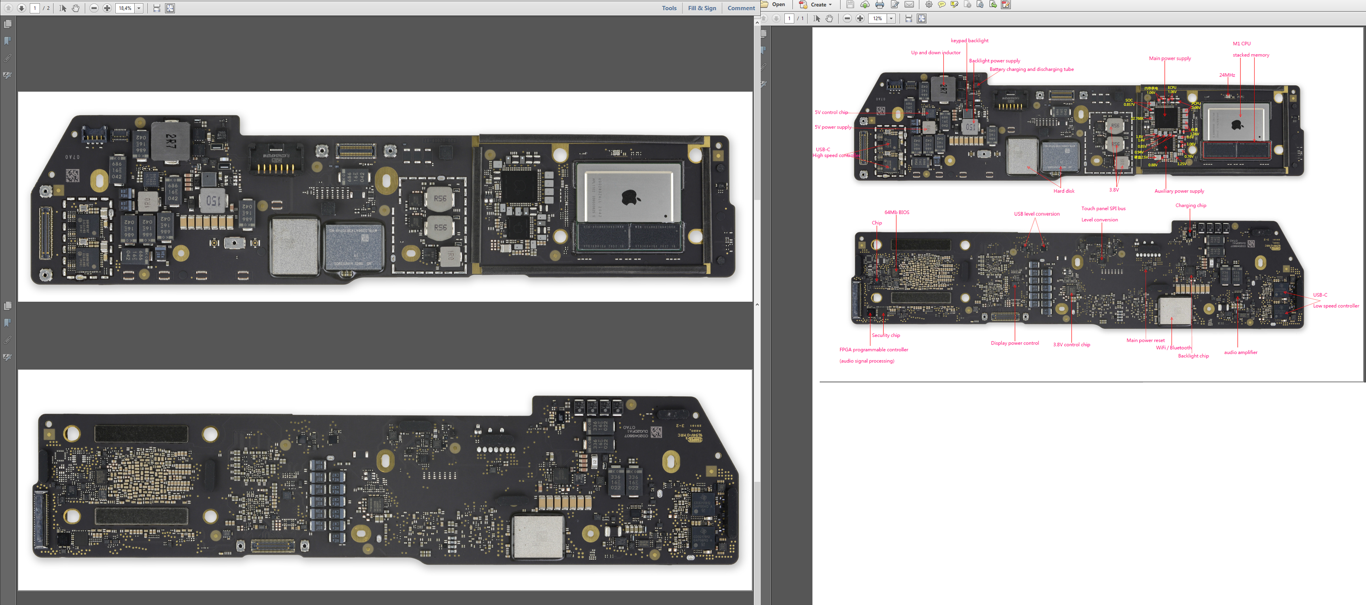
Task: Toggle the Edit PDF pencil icon
Action: click(x=1005, y=4)
